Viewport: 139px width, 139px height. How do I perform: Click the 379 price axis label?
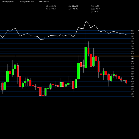click(x=133, y=91)
